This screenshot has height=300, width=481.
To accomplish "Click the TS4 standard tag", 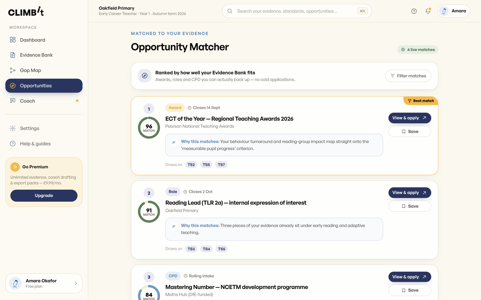I will (207, 249).
